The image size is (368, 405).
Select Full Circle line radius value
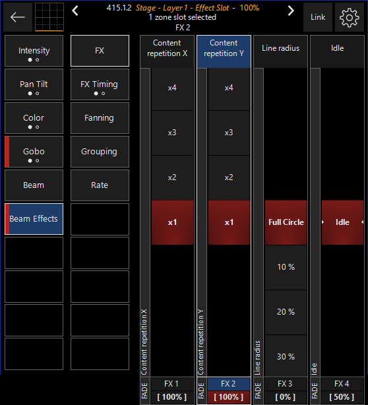(x=286, y=222)
